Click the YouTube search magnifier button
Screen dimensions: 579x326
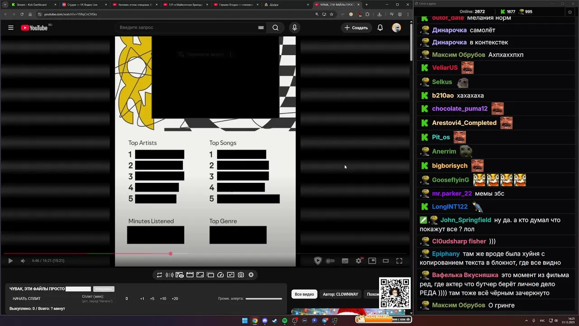275,28
